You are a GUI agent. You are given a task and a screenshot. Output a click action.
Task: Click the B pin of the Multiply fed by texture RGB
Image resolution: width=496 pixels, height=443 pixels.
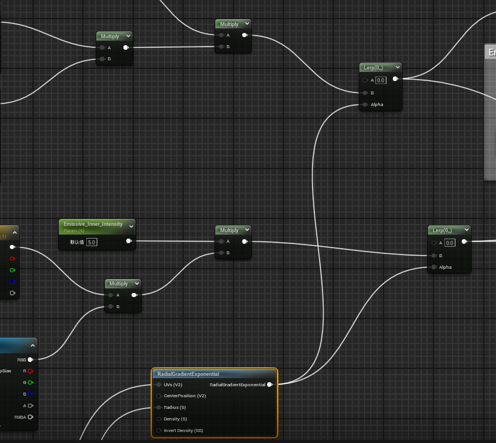click(x=111, y=306)
